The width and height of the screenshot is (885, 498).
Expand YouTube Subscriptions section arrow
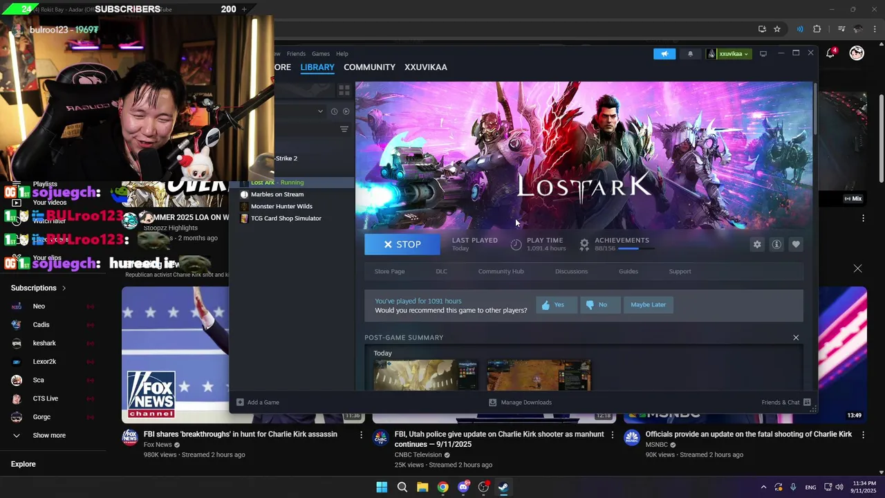coord(64,288)
